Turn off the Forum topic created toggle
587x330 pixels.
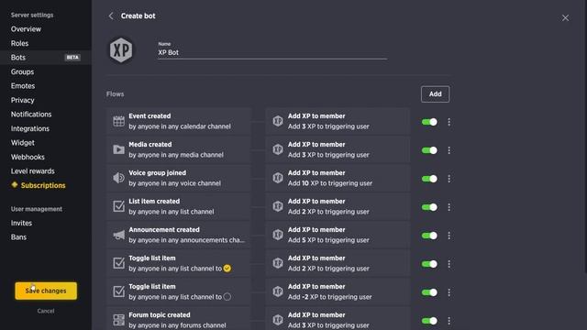click(429, 321)
